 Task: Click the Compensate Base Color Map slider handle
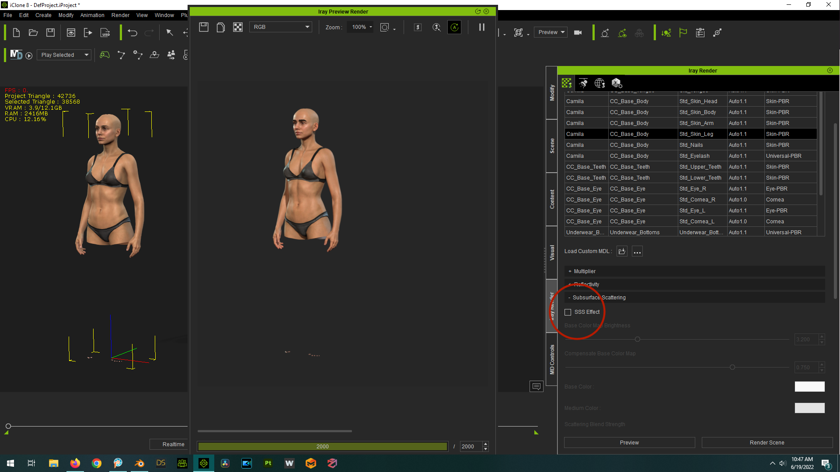732,368
